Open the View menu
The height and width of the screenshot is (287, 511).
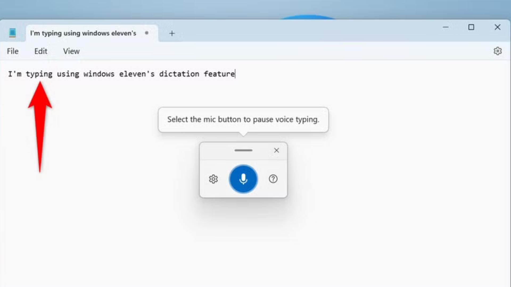point(71,51)
